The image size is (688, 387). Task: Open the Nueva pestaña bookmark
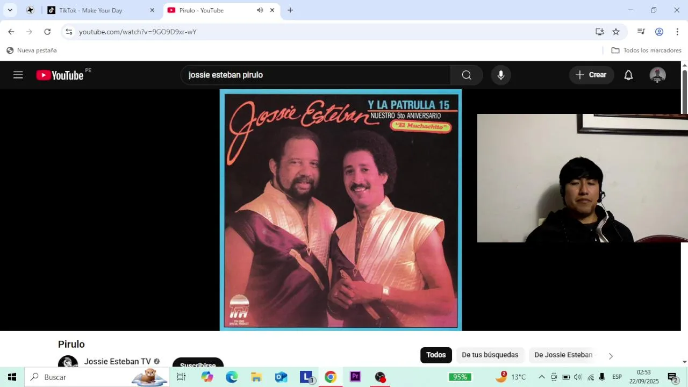(31, 51)
